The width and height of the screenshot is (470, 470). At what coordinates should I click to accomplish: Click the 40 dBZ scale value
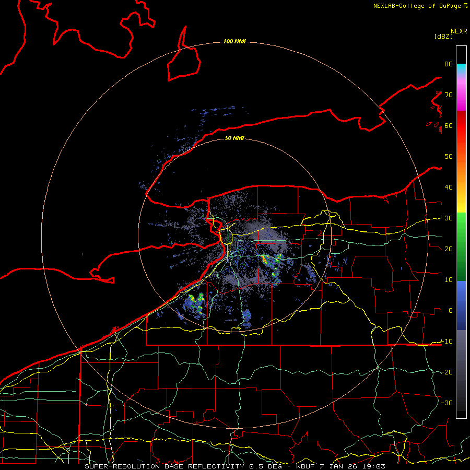(449, 187)
